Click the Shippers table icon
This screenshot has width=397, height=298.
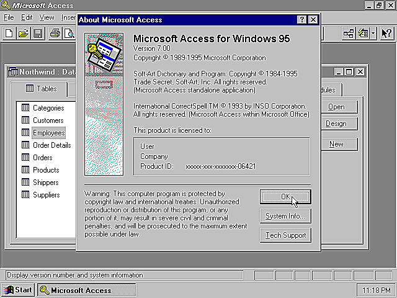coord(25,182)
